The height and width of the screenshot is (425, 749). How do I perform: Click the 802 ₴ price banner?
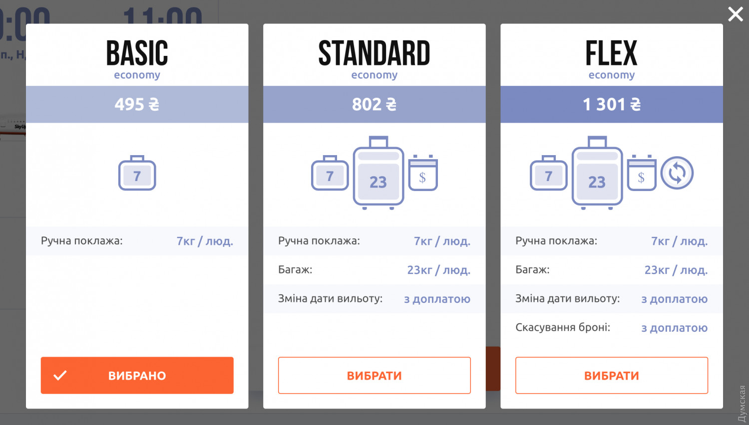pos(374,104)
